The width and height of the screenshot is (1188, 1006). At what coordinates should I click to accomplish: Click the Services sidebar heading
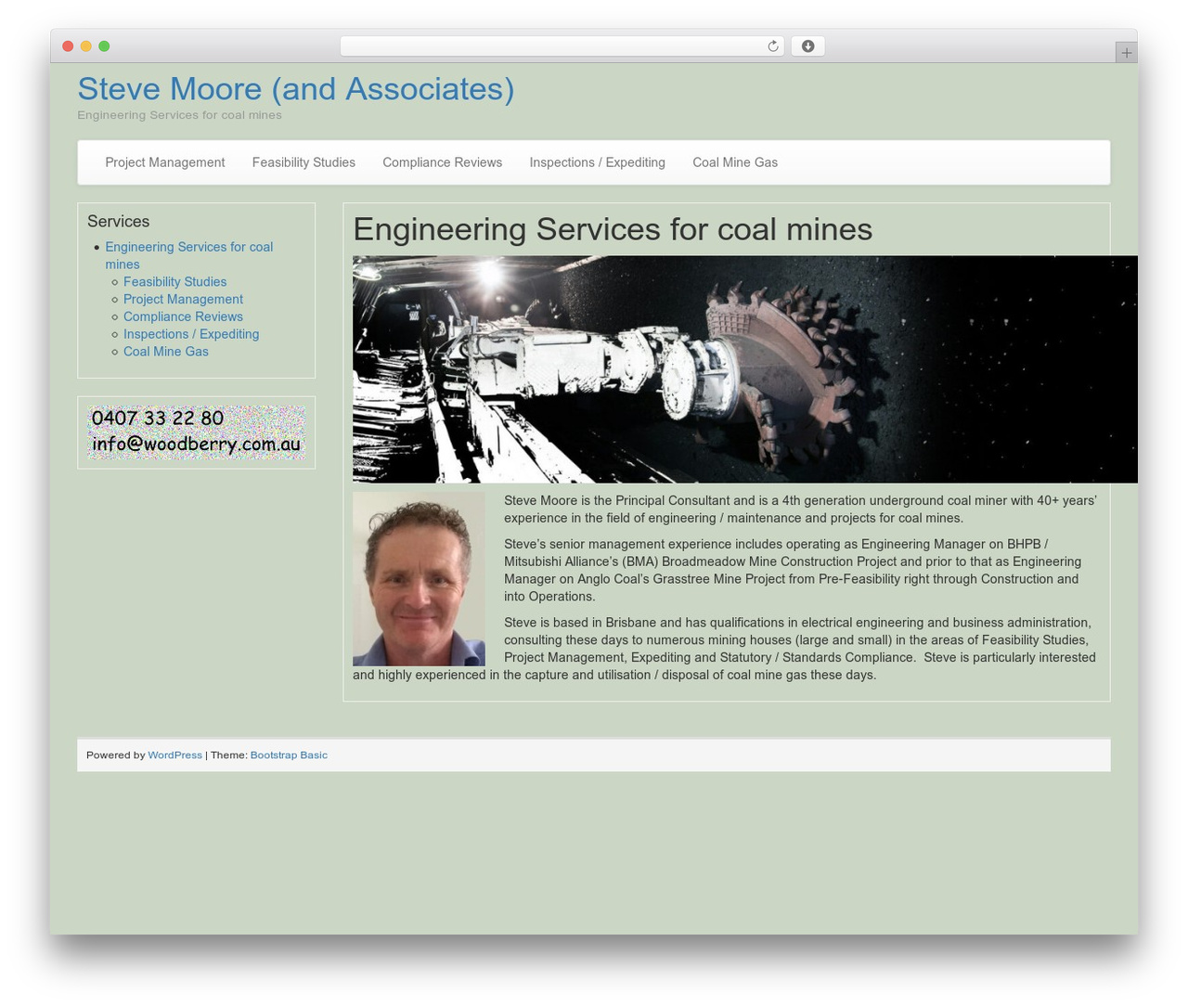click(119, 222)
